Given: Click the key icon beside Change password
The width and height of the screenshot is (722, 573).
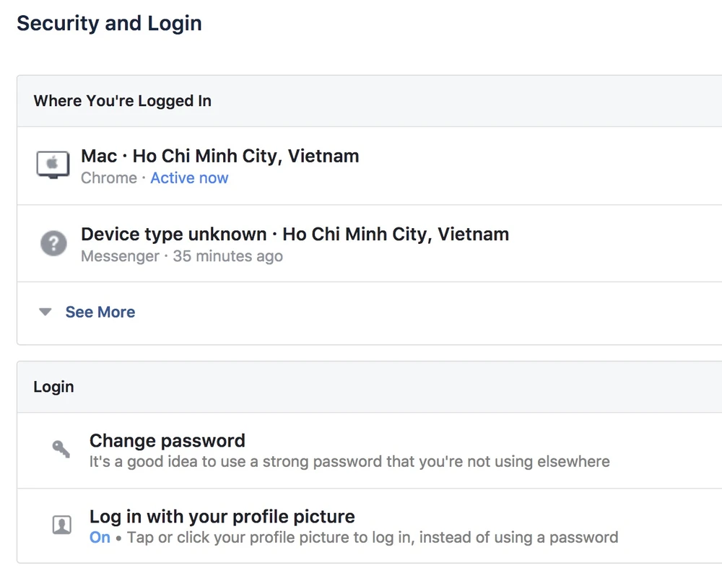Looking at the screenshot, I should pyautogui.click(x=61, y=450).
